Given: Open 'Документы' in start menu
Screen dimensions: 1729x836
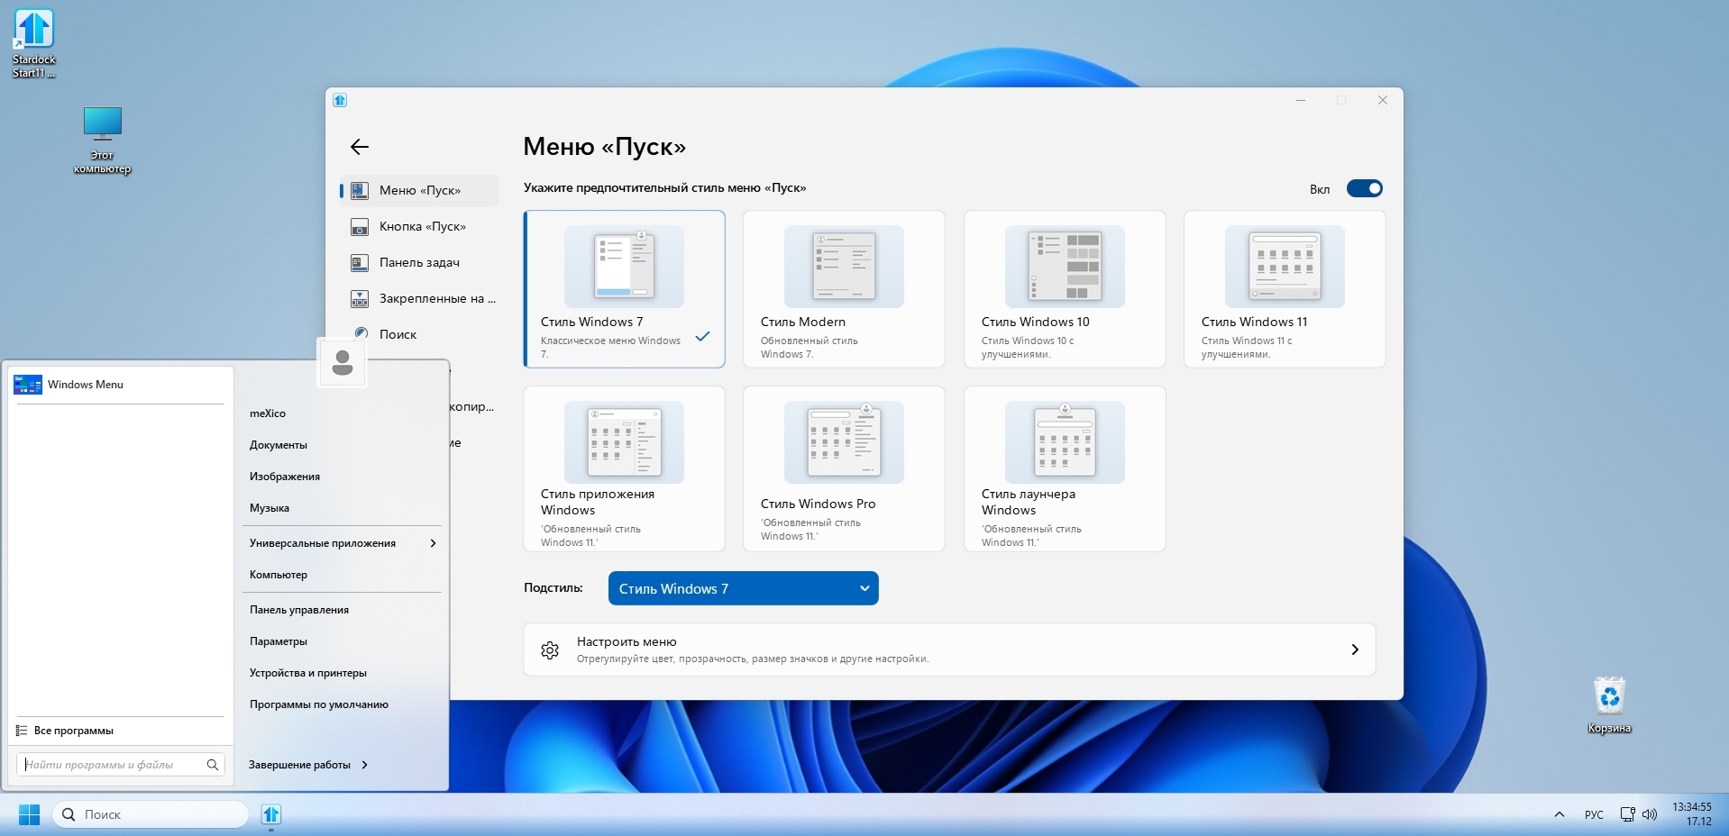Looking at the screenshot, I should point(279,445).
